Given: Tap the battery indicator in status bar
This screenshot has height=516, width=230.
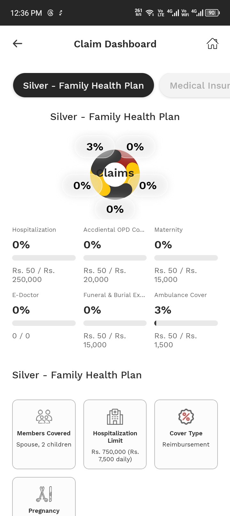Looking at the screenshot, I should (212, 13).
